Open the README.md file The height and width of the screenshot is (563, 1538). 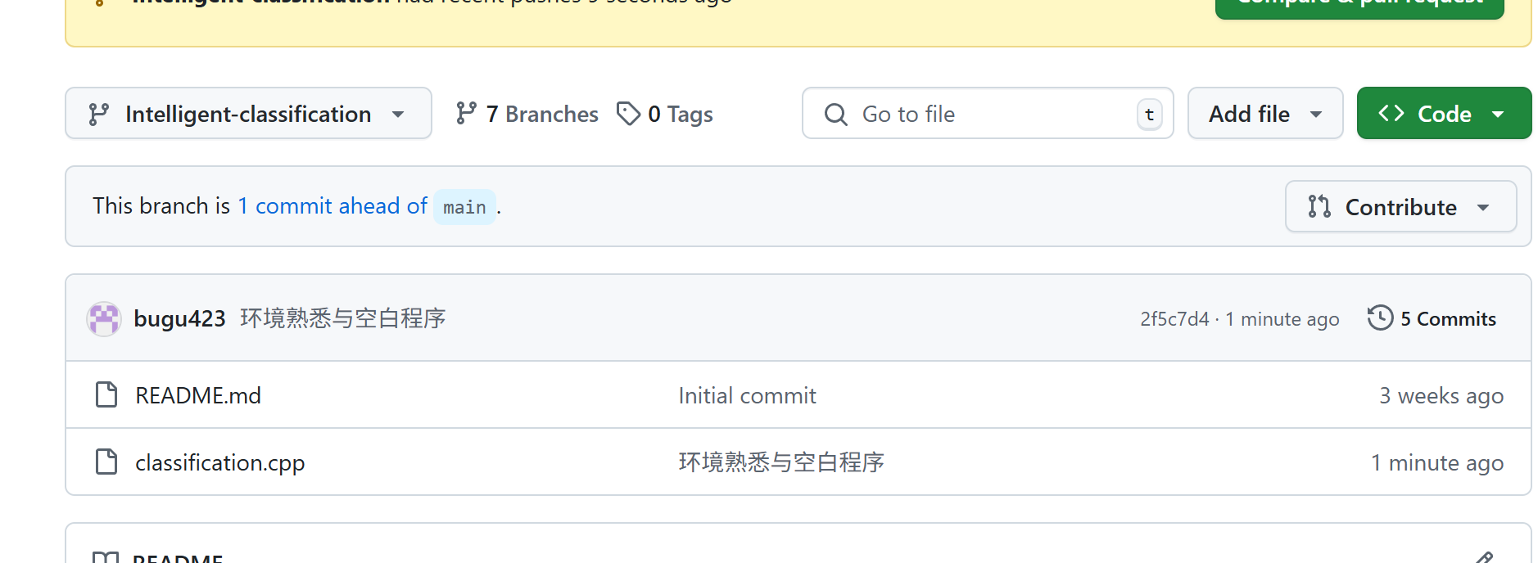tap(198, 396)
